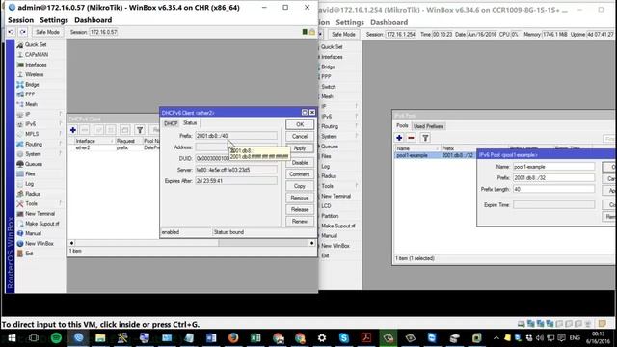Expand the Tools submenu in left sidebar
Screen dimensions: 617x347
39,203
